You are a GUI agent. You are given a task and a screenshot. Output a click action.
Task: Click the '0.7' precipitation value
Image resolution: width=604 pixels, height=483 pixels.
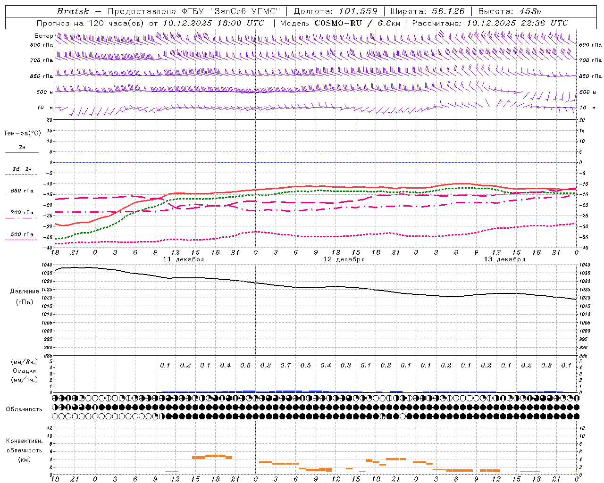(x=285, y=365)
